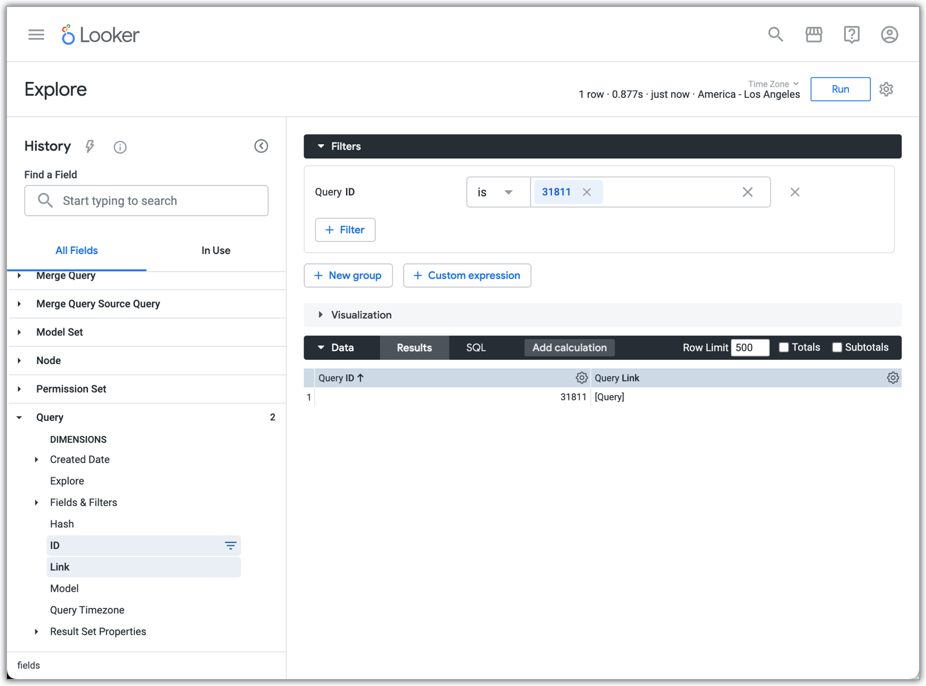This screenshot has height=686, width=926.
Task: Toggle the filter icon on ID field
Action: click(x=230, y=546)
